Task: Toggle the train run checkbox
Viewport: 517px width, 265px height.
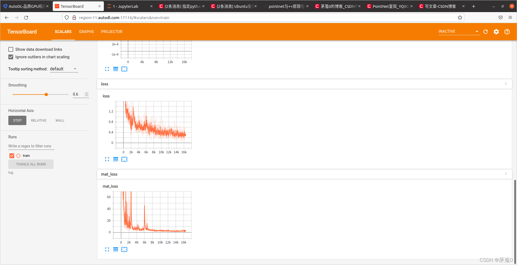Action: (12, 156)
